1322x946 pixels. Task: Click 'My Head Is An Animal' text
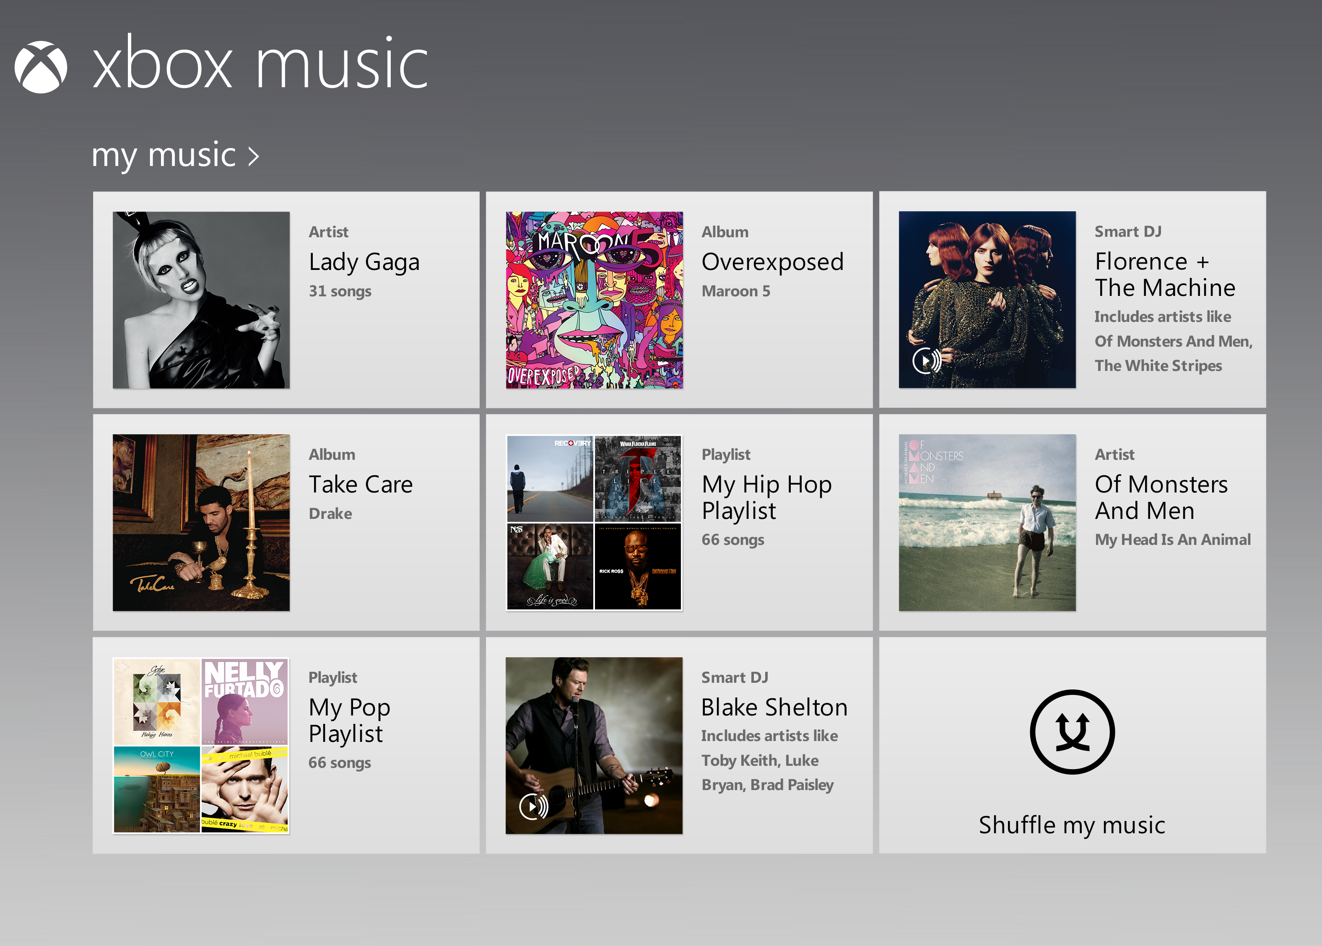(1173, 539)
